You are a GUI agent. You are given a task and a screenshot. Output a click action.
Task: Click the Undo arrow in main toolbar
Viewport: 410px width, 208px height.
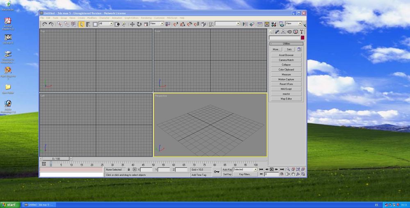44,24
